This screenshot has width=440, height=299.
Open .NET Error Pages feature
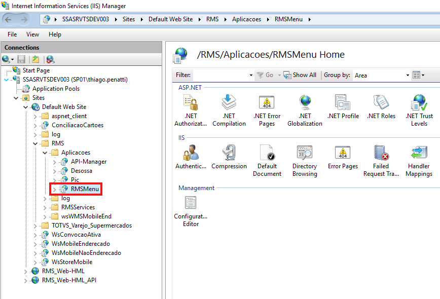coord(267,110)
